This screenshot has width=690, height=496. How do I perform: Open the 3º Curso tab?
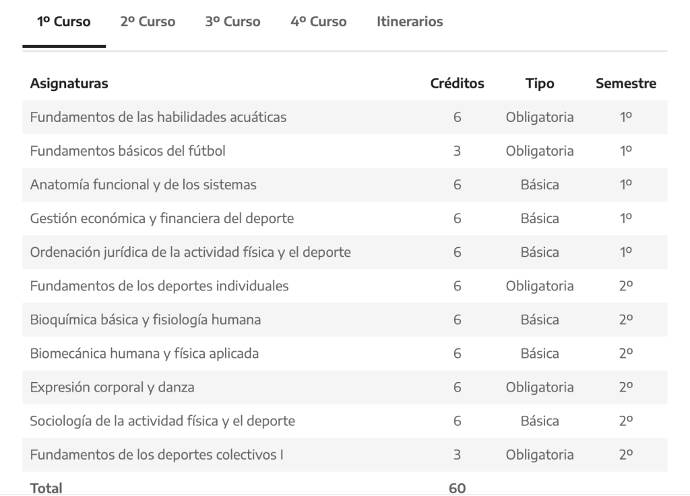(x=232, y=22)
